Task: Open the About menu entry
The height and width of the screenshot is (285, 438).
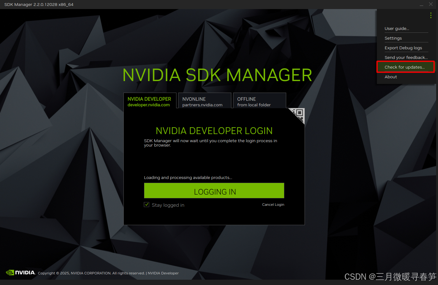Action: pos(391,77)
